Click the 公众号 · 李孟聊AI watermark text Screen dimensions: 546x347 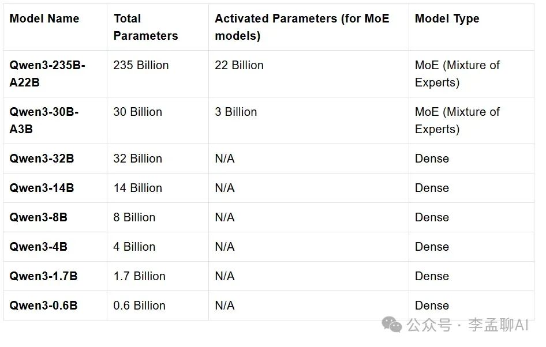tap(468, 326)
